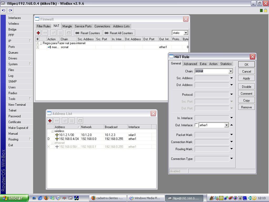The image size is (269, 202).
Task: Click Remove button in NAT Rule
Action: click(246, 107)
